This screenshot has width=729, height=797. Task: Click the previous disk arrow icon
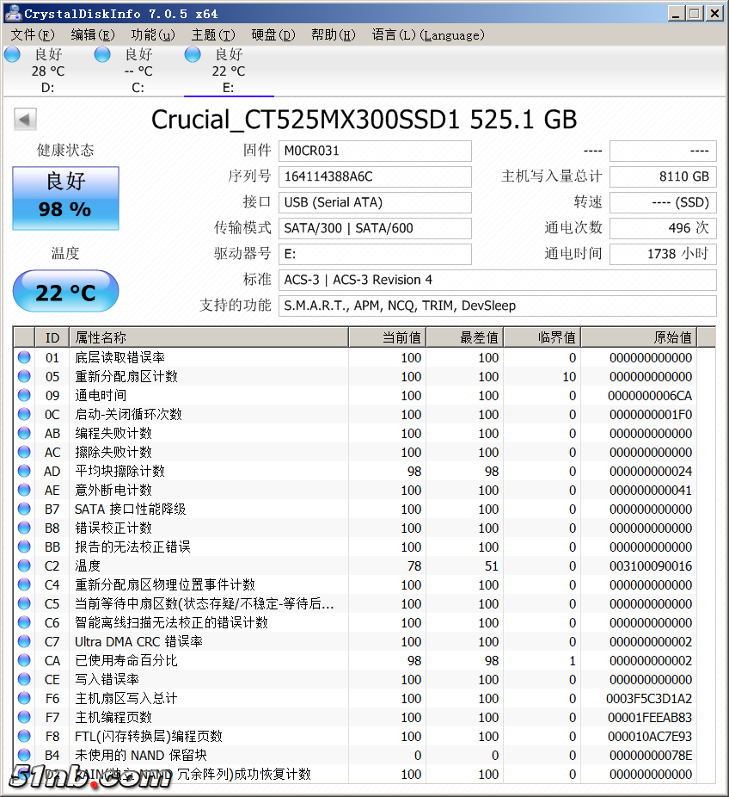[x=25, y=120]
